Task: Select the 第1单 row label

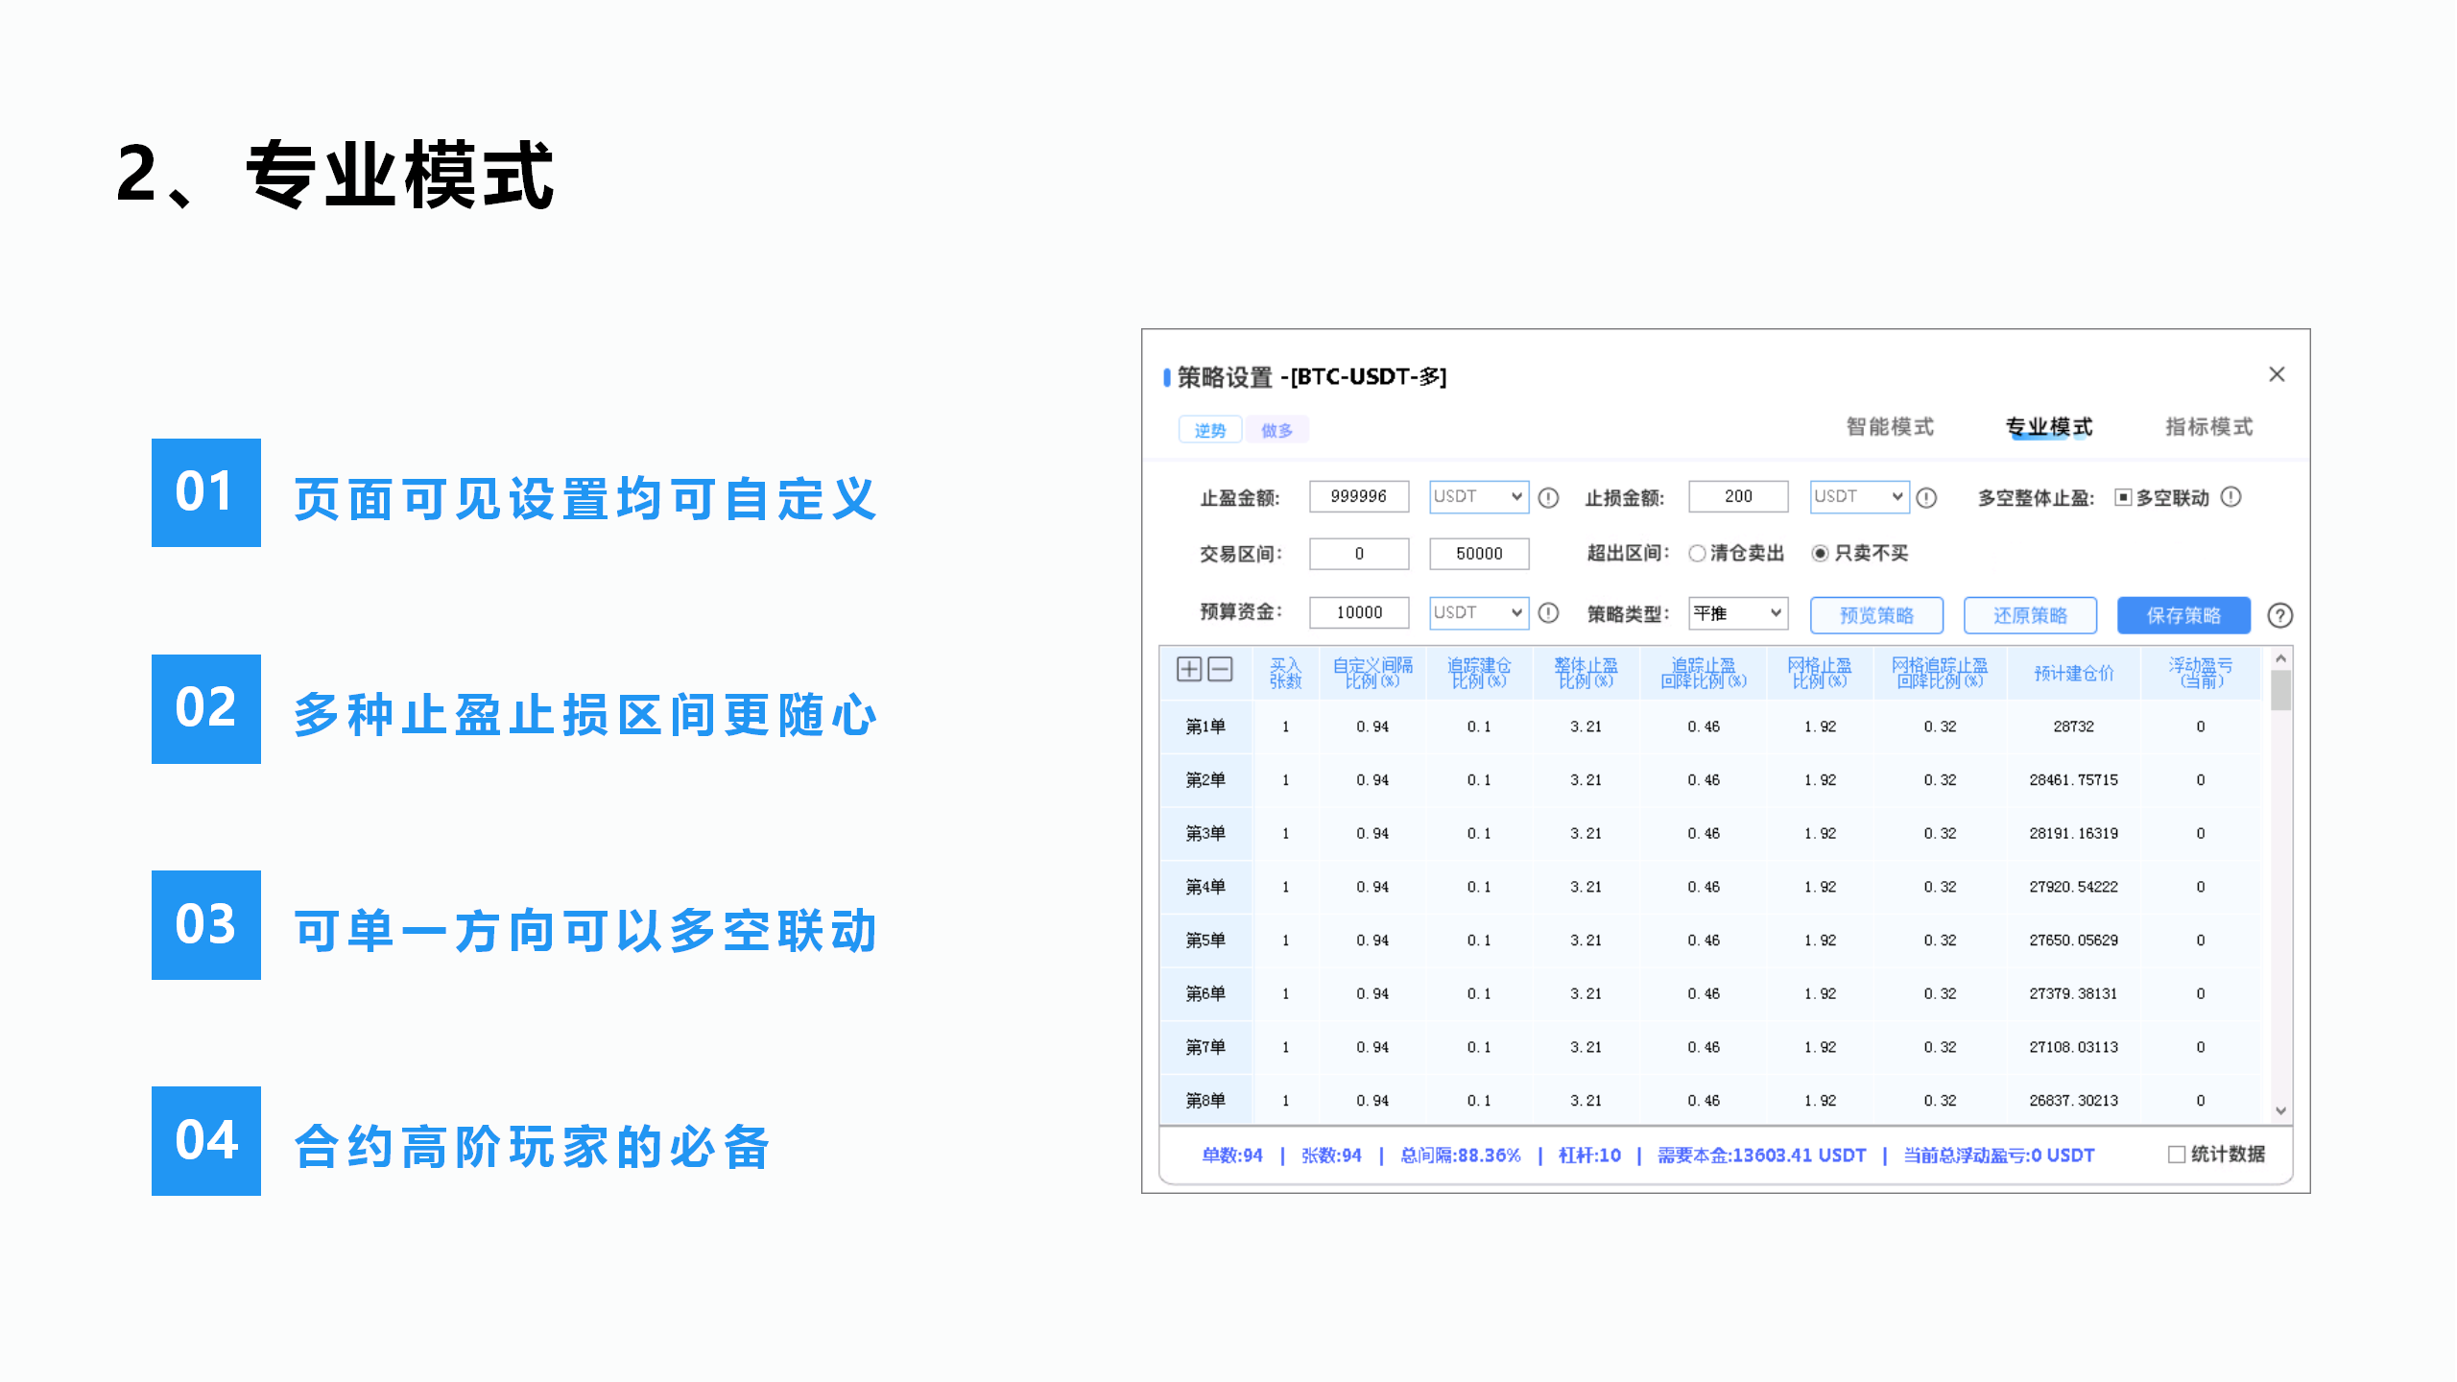Action: click(x=1205, y=727)
